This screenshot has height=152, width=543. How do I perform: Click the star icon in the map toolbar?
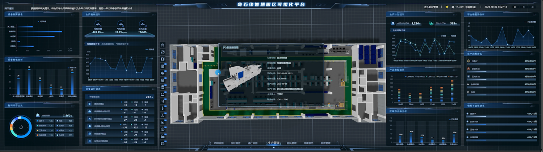163,45
